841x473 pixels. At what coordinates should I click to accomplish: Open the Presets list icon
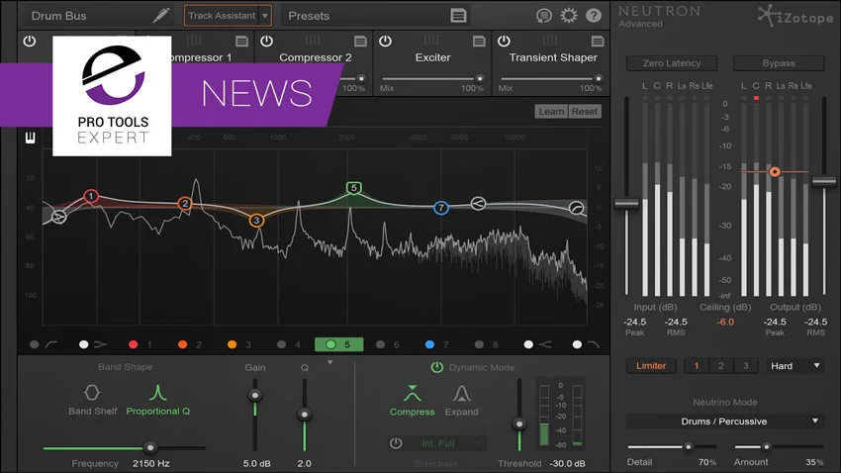point(458,16)
